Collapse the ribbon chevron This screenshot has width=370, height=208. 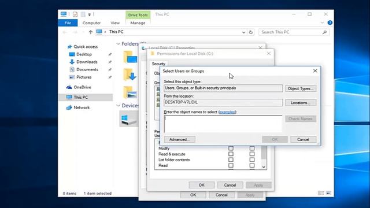coord(322,23)
